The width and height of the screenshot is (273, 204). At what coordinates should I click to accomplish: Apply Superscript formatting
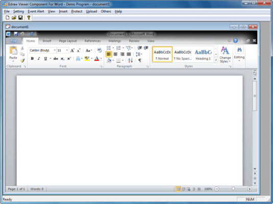(69, 59)
